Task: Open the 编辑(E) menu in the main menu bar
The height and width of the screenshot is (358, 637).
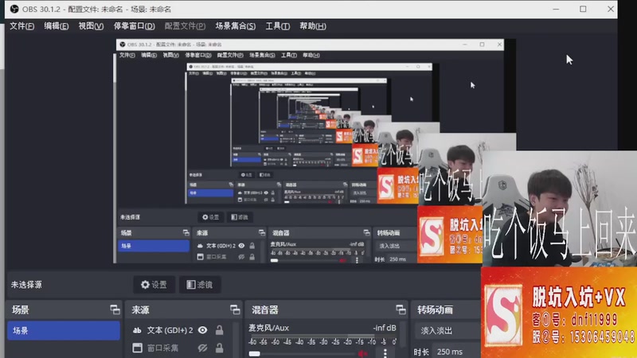Action: pyautogui.click(x=57, y=26)
